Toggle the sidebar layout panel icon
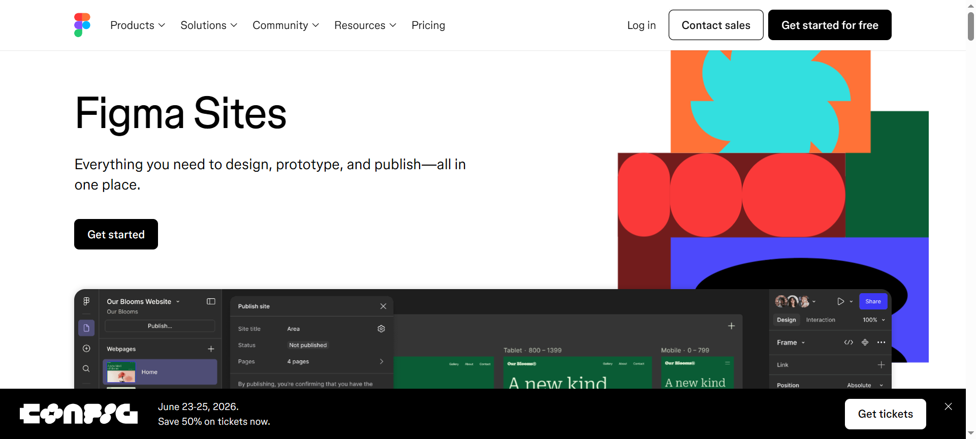 coord(211,301)
